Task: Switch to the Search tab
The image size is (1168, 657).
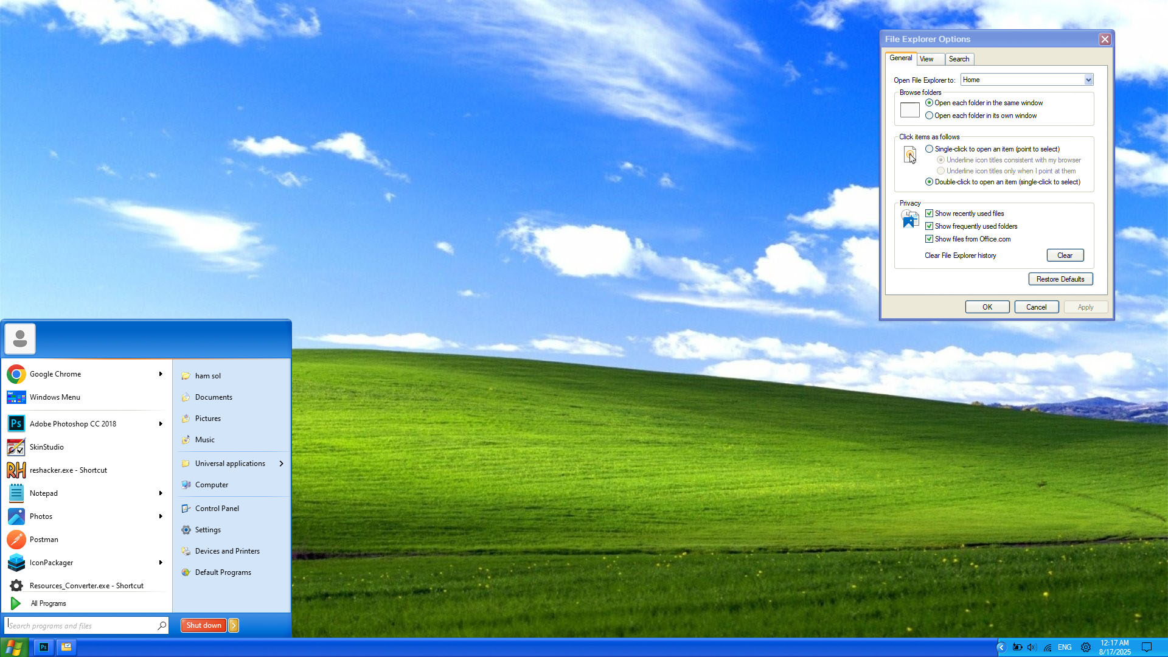Action: [959, 59]
